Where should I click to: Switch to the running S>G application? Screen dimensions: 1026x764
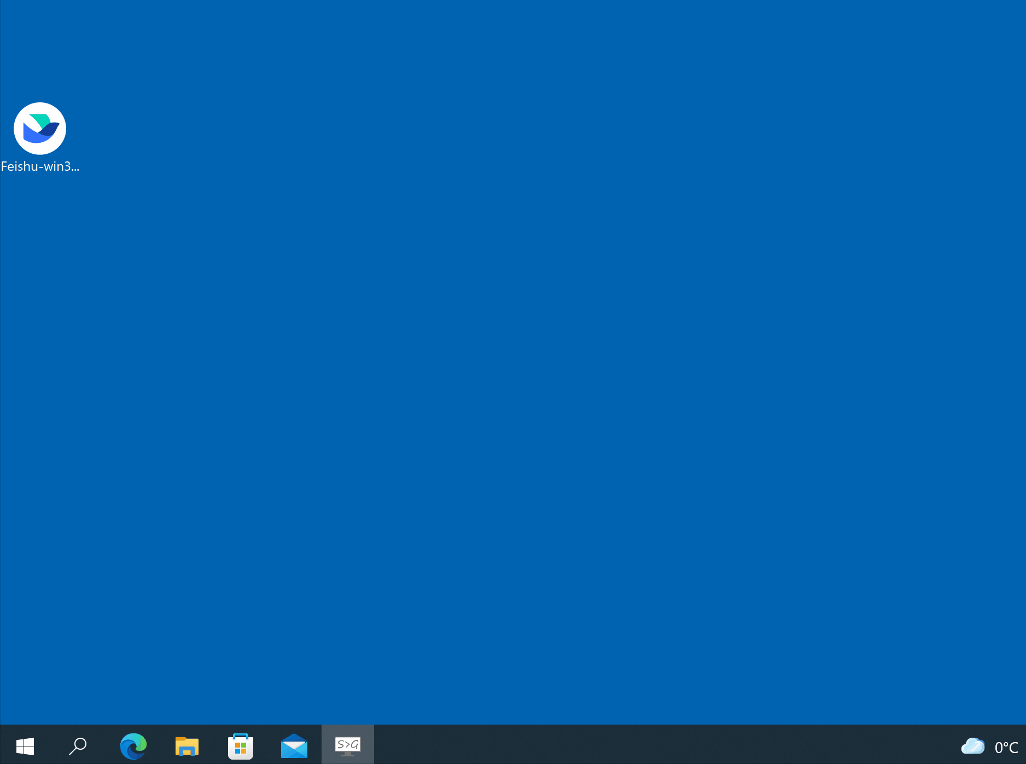(x=348, y=744)
